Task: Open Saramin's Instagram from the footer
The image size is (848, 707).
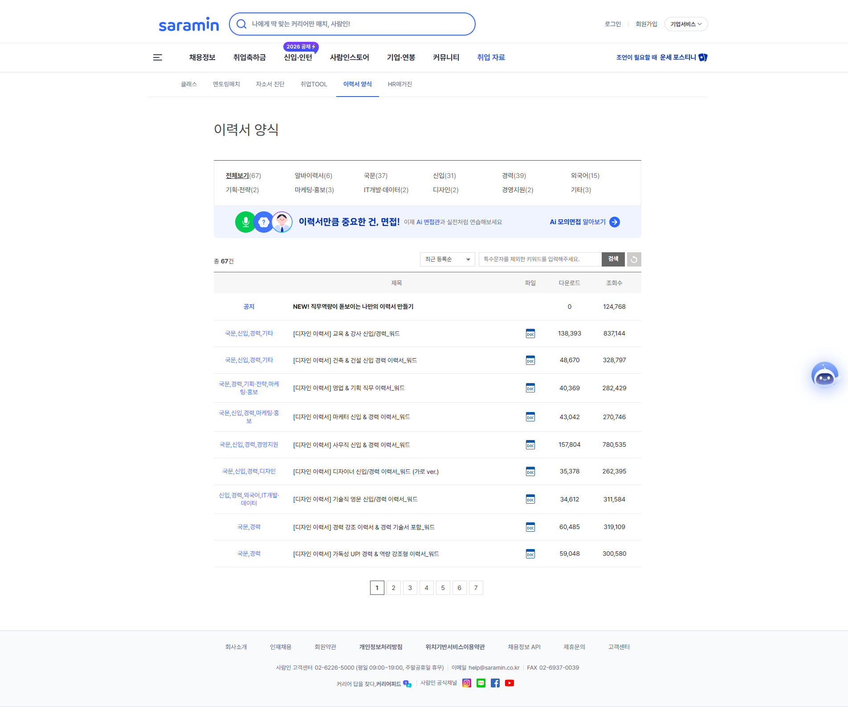Action: coord(466,683)
